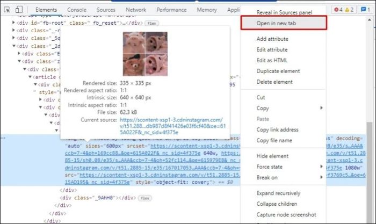
Task: Switch to the Console tab
Action: tap(77, 10)
